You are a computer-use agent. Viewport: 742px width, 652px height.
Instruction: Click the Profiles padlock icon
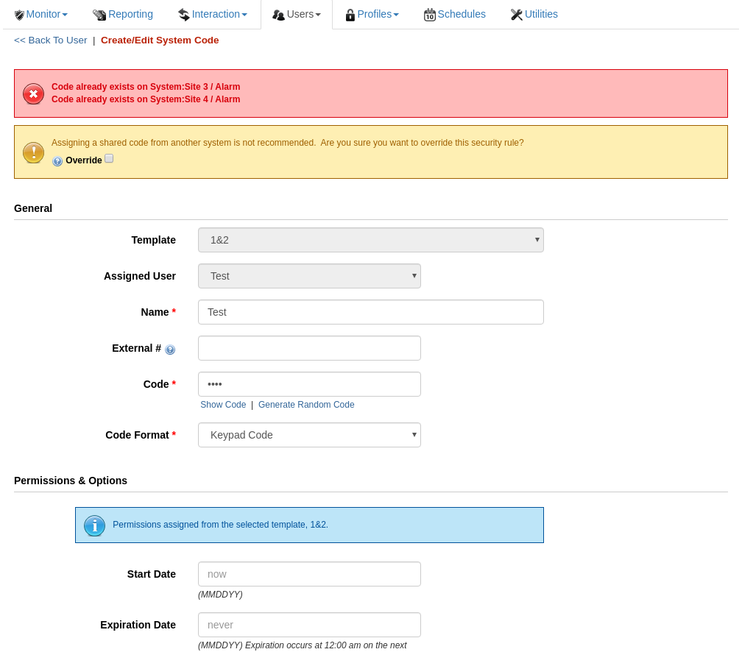click(350, 15)
